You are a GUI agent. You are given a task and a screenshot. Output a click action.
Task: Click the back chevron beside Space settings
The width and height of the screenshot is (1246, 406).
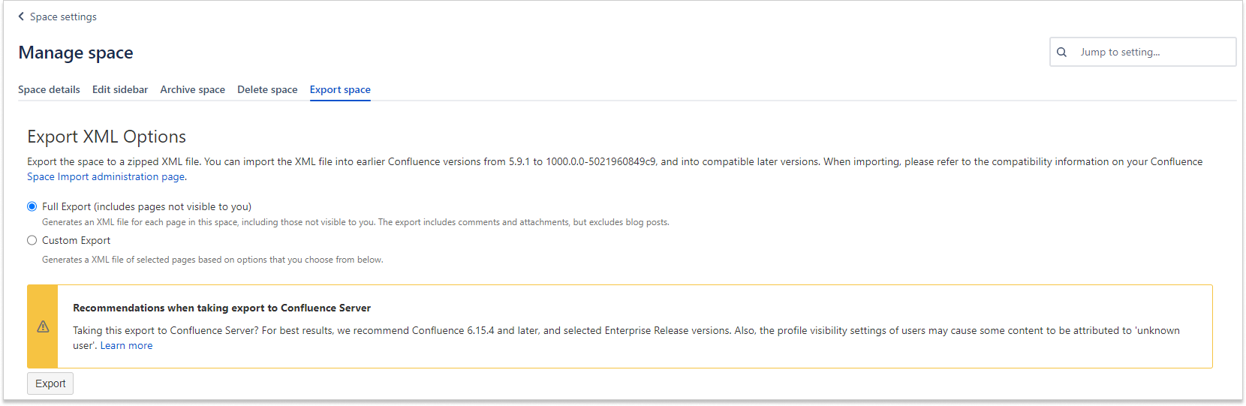click(x=21, y=17)
